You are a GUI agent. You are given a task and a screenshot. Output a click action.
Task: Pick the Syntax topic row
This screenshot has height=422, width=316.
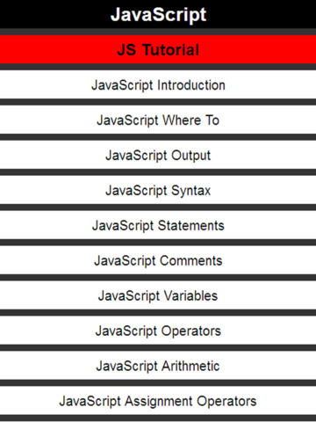[158, 190]
